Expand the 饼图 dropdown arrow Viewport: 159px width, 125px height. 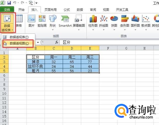coord(114,30)
